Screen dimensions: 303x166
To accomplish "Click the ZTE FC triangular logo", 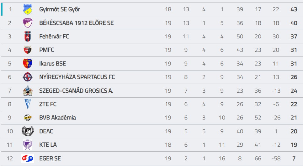I will pyautogui.click(x=28, y=104).
